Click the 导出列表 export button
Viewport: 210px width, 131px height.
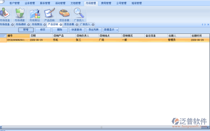click(94, 30)
